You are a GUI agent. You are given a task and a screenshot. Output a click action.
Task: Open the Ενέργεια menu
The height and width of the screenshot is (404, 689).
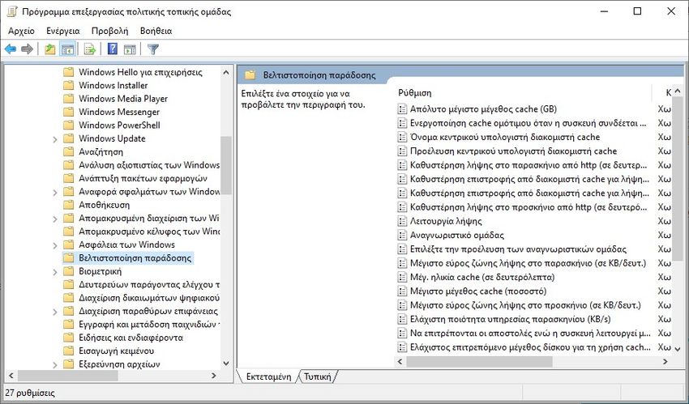(63, 31)
